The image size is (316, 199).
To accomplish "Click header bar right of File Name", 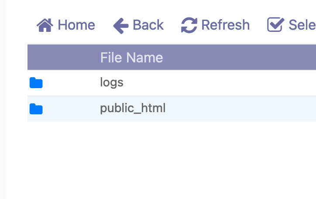I will click(240, 58).
